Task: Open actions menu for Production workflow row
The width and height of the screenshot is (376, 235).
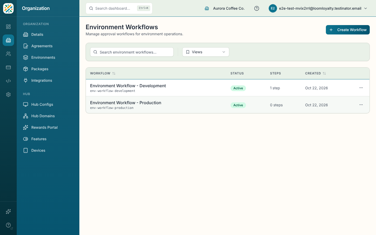Action: tap(361, 105)
